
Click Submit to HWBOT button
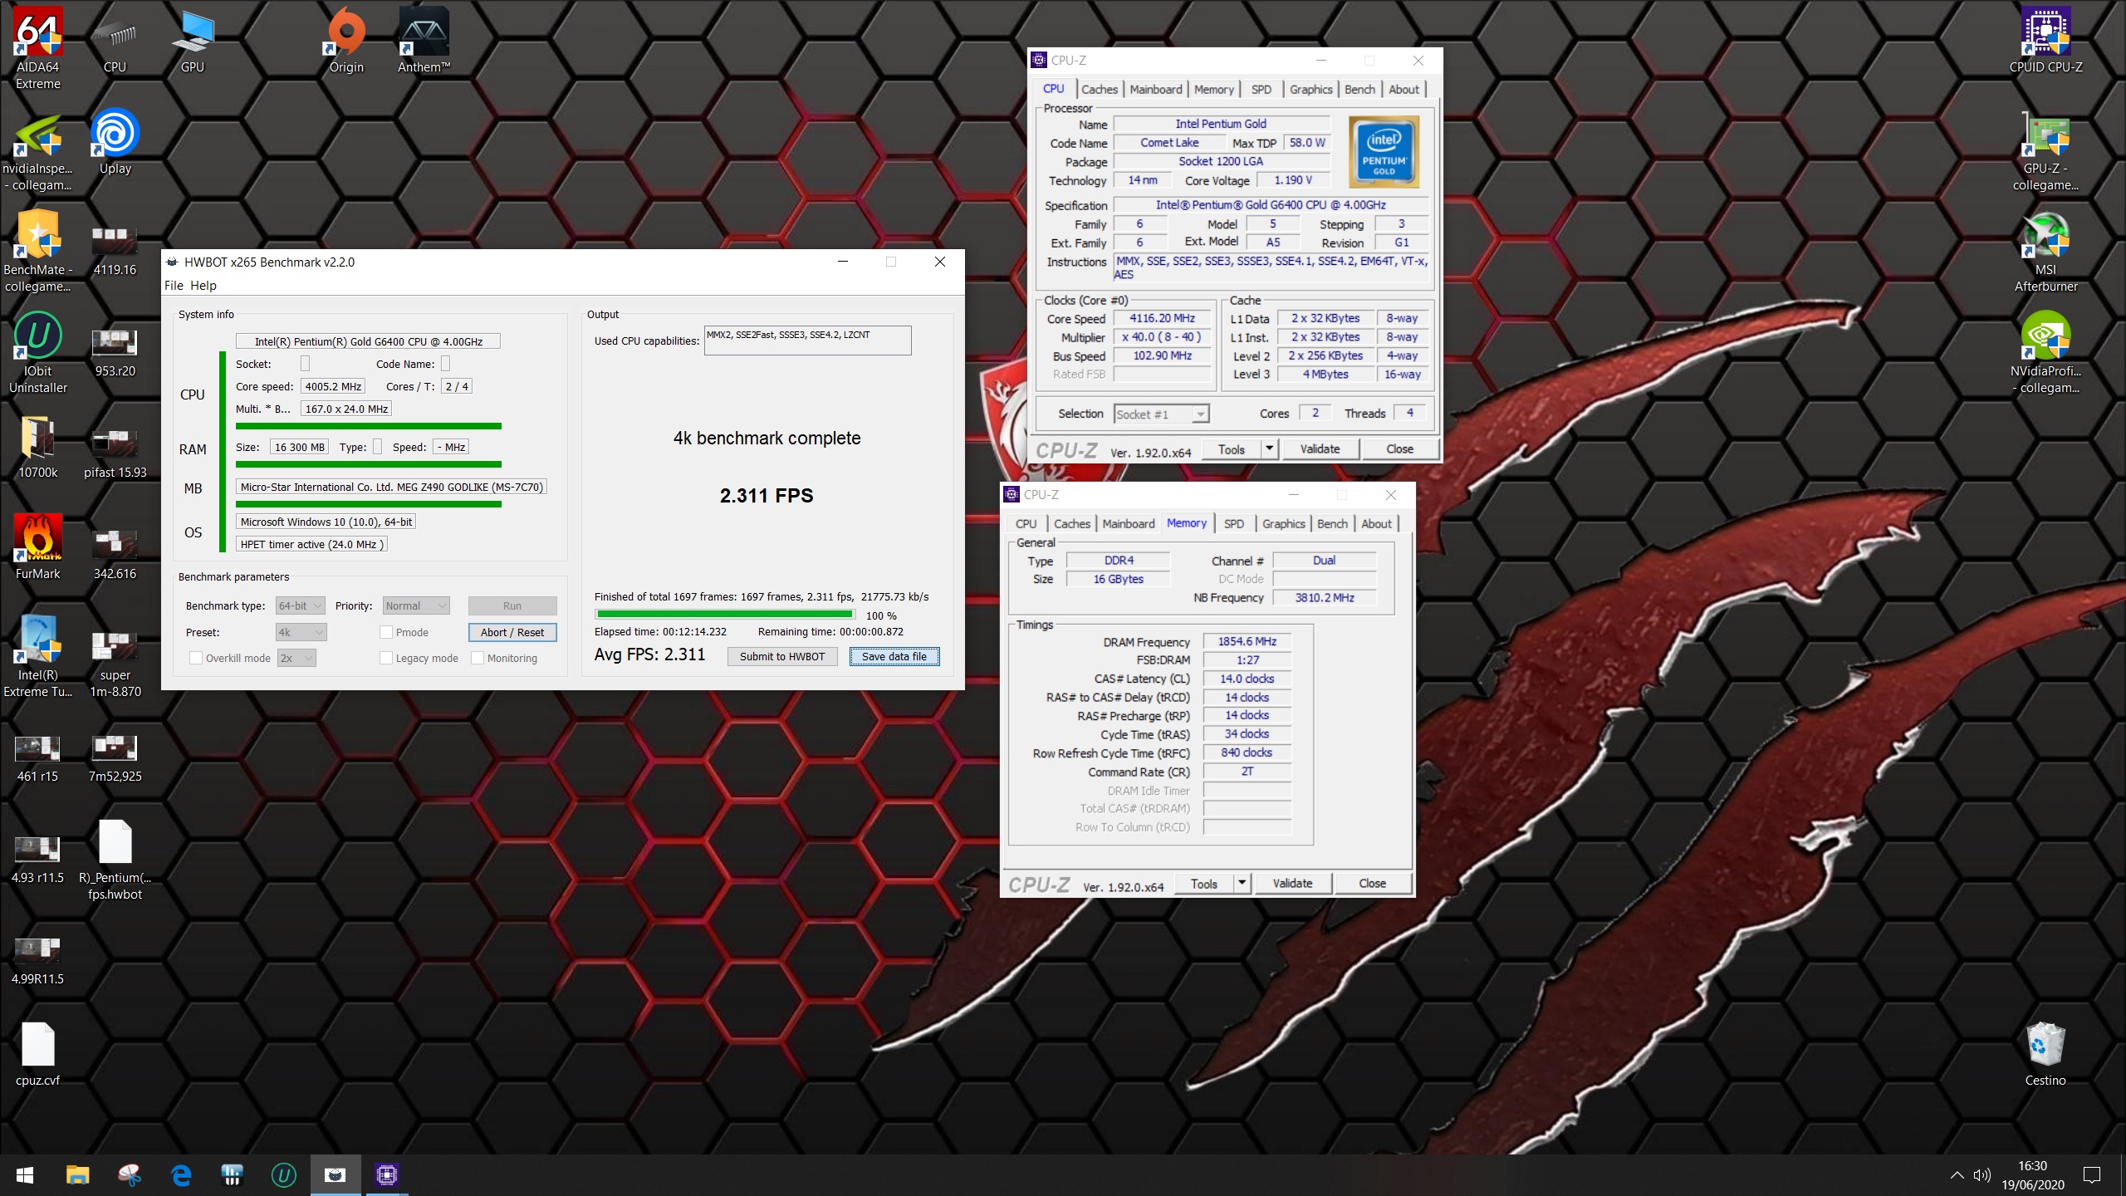tap(782, 656)
